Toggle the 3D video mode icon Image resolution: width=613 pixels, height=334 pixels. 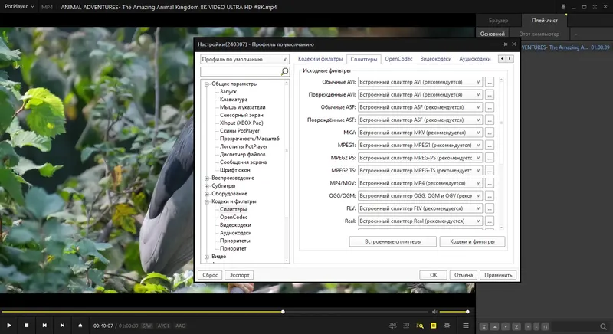pos(406,325)
